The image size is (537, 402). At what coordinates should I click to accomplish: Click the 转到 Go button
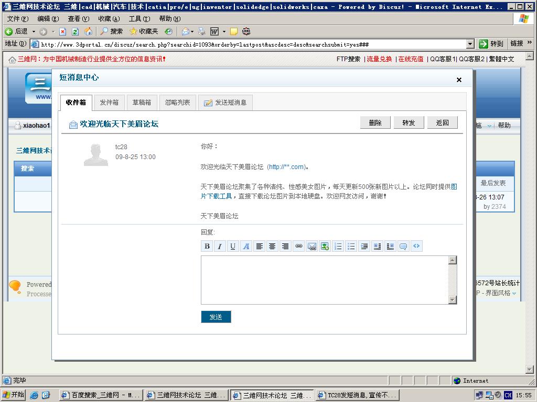coord(491,44)
